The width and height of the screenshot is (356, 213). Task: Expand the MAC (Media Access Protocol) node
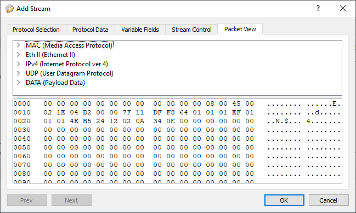(19, 45)
